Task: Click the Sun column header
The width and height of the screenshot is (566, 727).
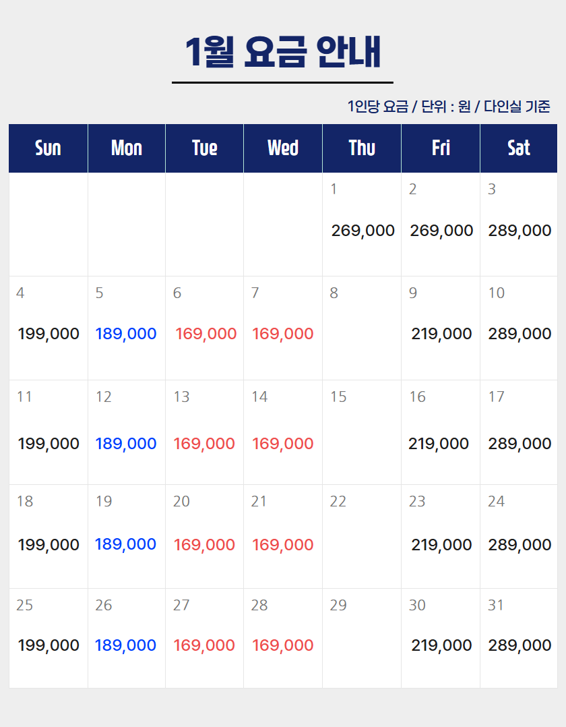Action: point(48,148)
